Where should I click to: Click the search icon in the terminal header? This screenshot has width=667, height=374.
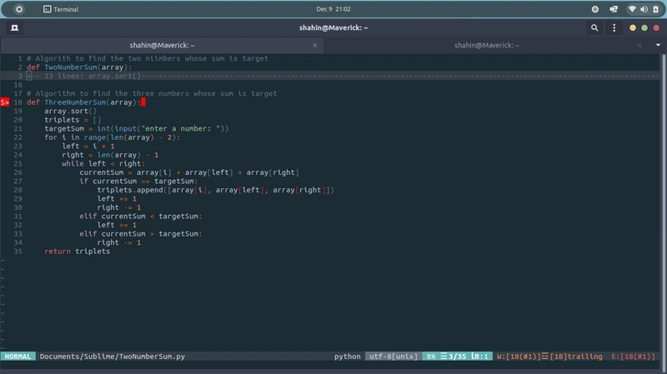(594, 27)
